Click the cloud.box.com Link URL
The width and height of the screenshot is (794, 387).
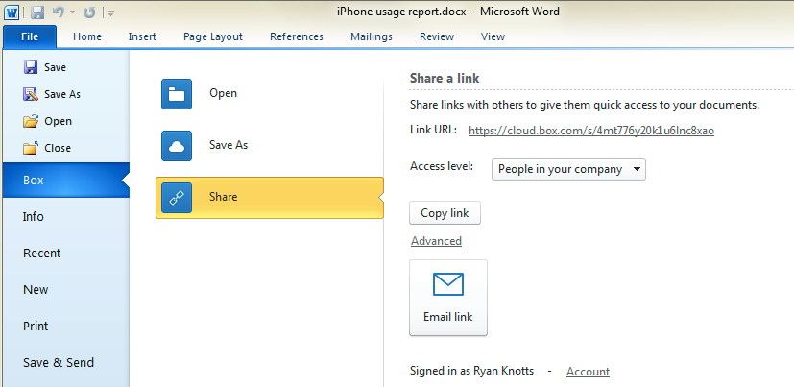tap(591, 131)
